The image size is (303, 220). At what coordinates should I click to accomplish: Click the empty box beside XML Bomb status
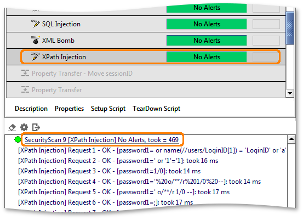coord(266,41)
